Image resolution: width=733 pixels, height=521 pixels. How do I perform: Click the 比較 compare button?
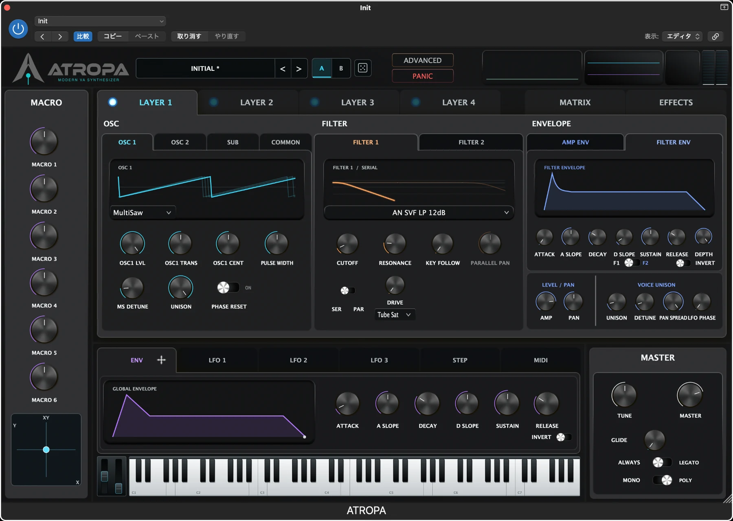83,36
